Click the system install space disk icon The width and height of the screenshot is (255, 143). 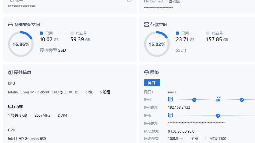(x=10, y=24)
